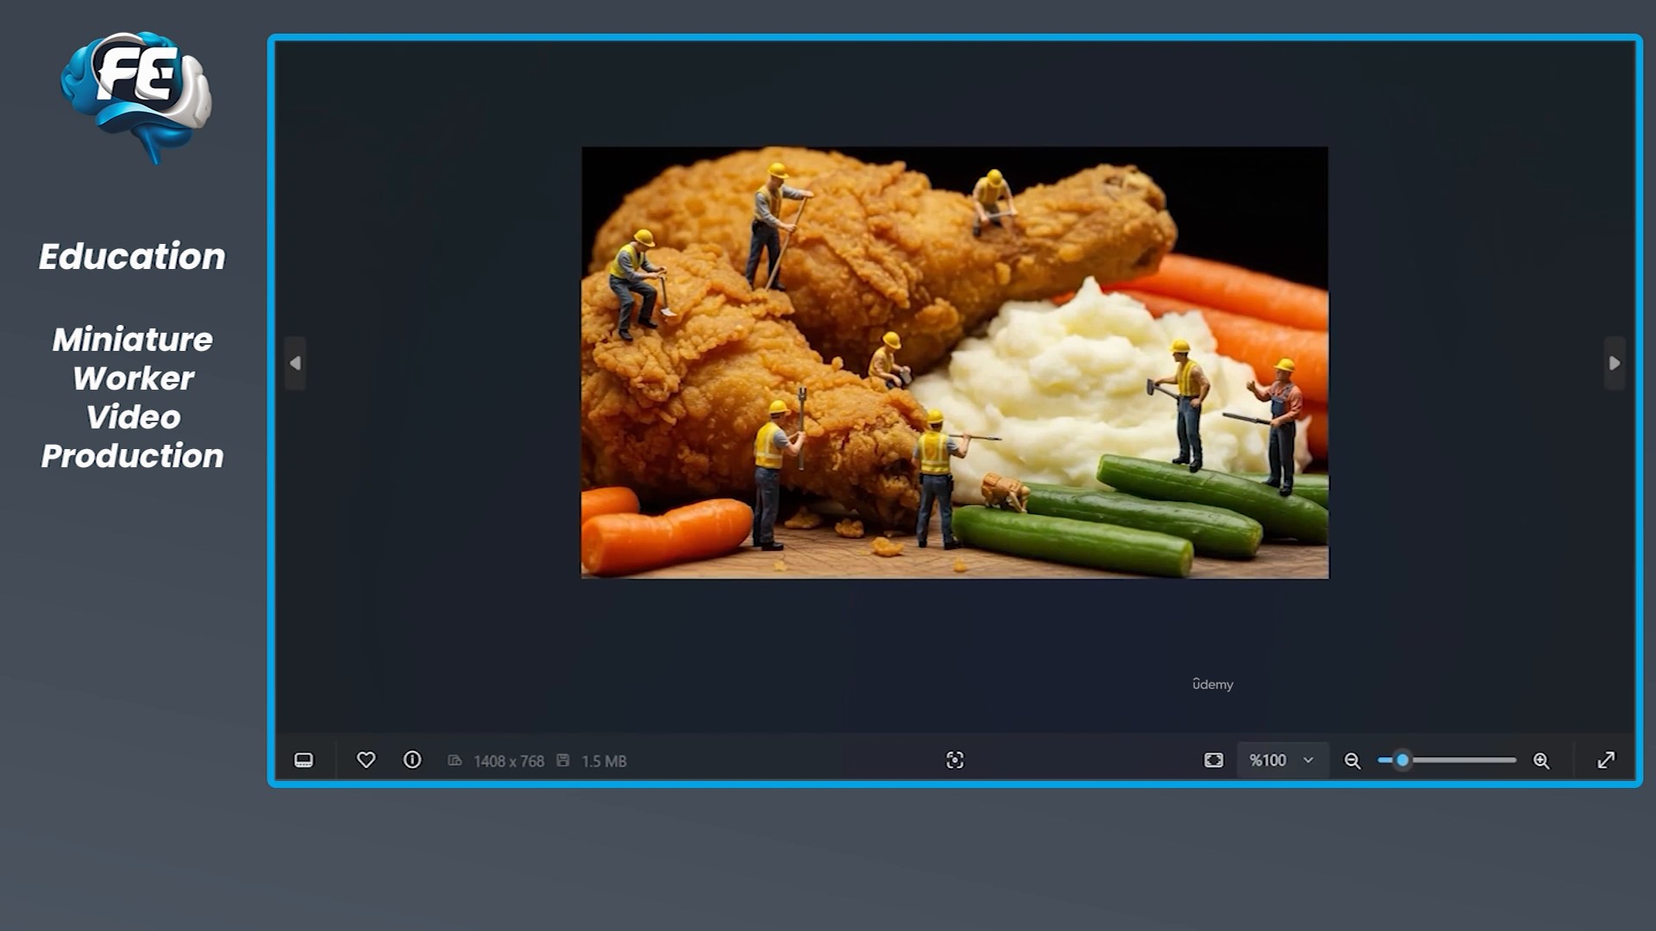The width and height of the screenshot is (1656, 931).
Task: Go to previous image with left arrow
Action: pos(295,364)
